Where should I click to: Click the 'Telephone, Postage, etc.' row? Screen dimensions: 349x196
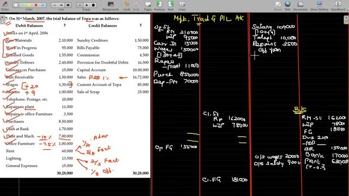point(27,99)
